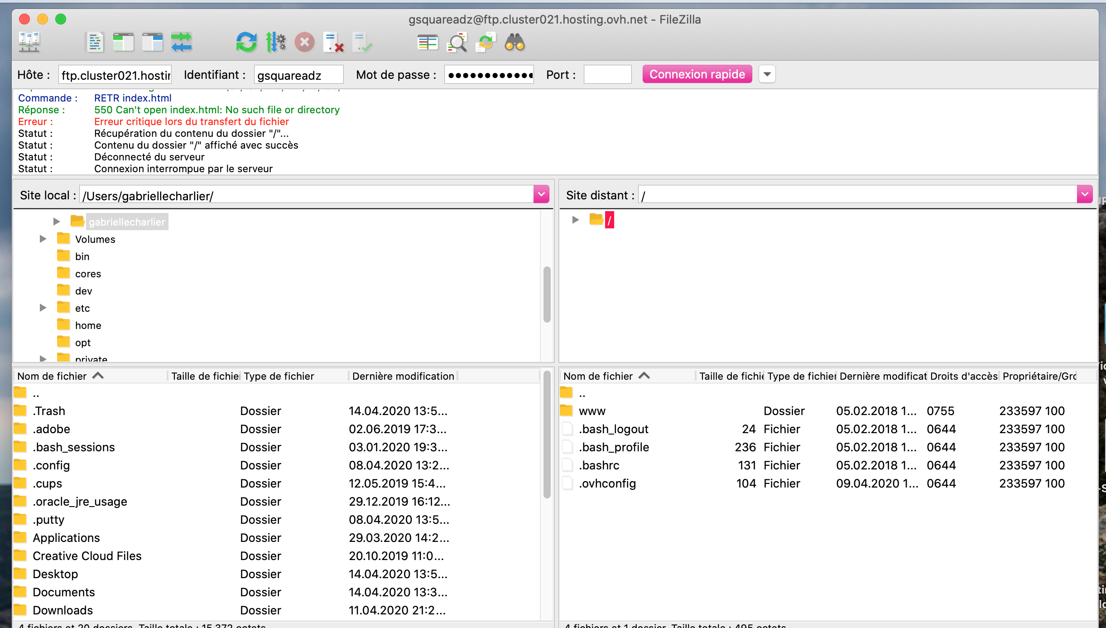Screen dimensions: 1106x628
Task: Open the directory listing filters icon
Action: [428, 43]
